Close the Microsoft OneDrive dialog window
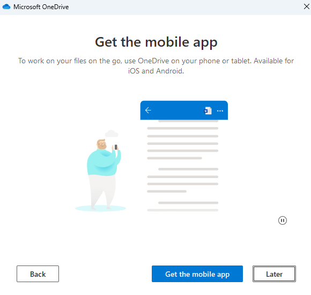Viewport: 311px width, 295px height. tap(306, 6)
